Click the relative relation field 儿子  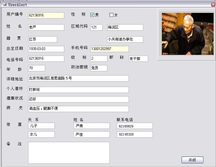(41, 126)
